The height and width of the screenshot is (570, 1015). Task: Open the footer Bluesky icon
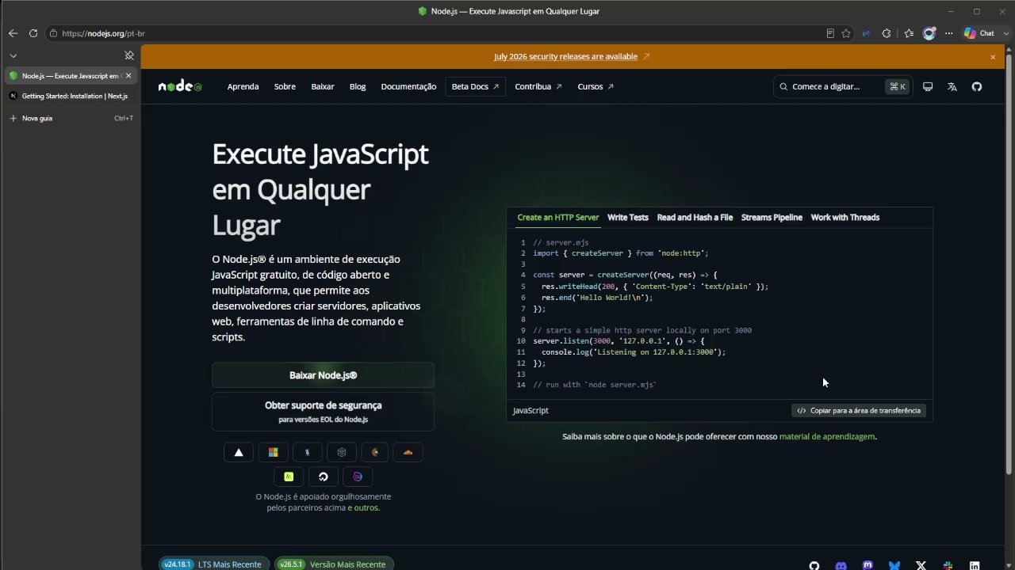point(894,566)
